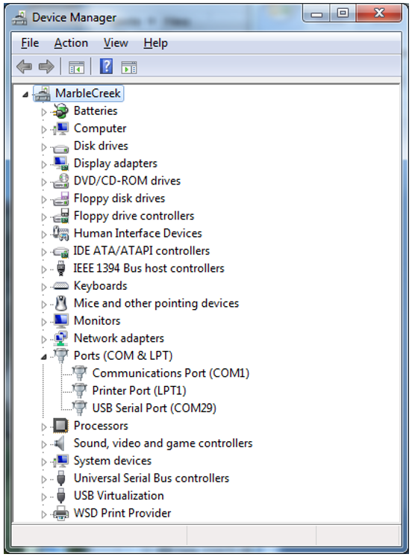412x557 pixels.
Task: Select Printer Port (LPT1) device
Action: click(140, 390)
